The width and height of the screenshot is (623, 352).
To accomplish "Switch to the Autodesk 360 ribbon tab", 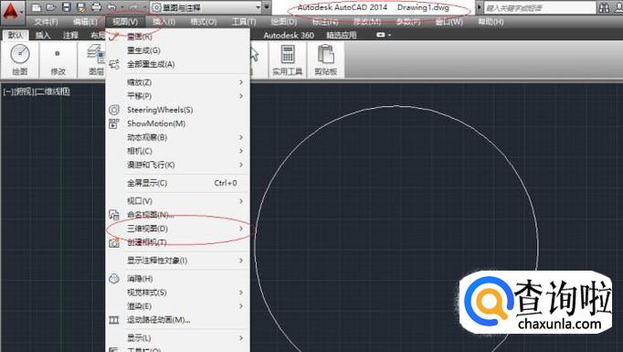I will pyautogui.click(x=289, y=35).
